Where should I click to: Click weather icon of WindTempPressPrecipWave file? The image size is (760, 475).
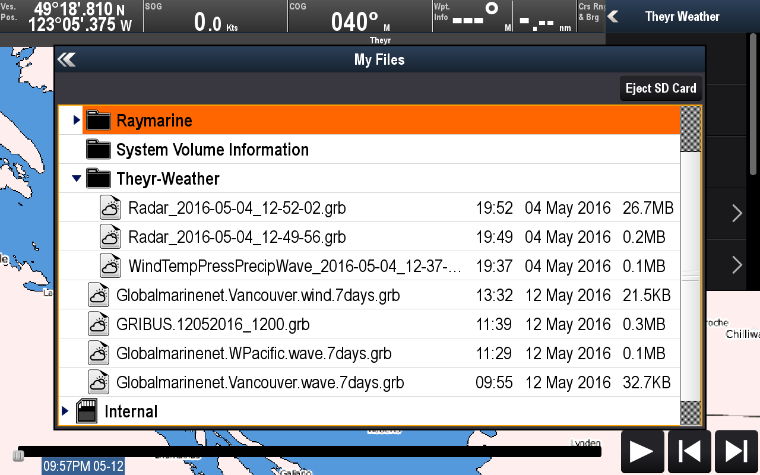[x=110, y=265]
